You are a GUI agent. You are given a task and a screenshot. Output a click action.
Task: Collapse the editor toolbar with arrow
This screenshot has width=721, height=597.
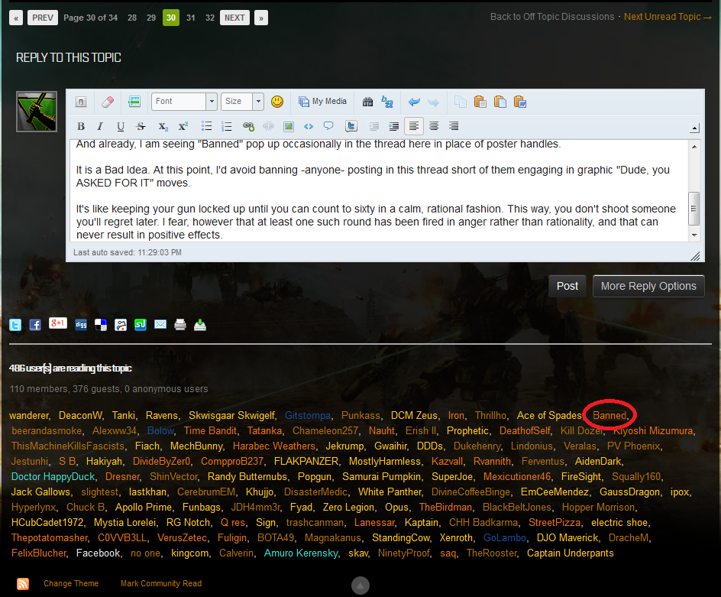click(695, 128)
